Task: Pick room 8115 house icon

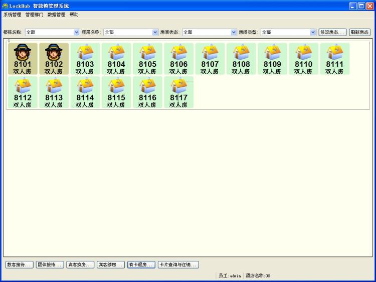Action: 116,86
